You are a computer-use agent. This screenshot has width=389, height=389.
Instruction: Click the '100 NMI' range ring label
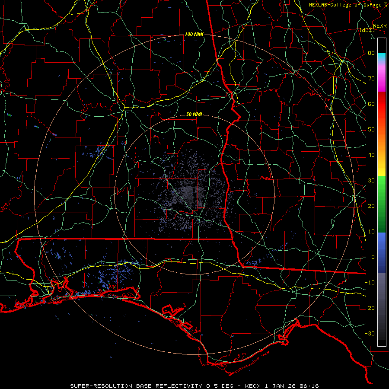coord(194,34)
